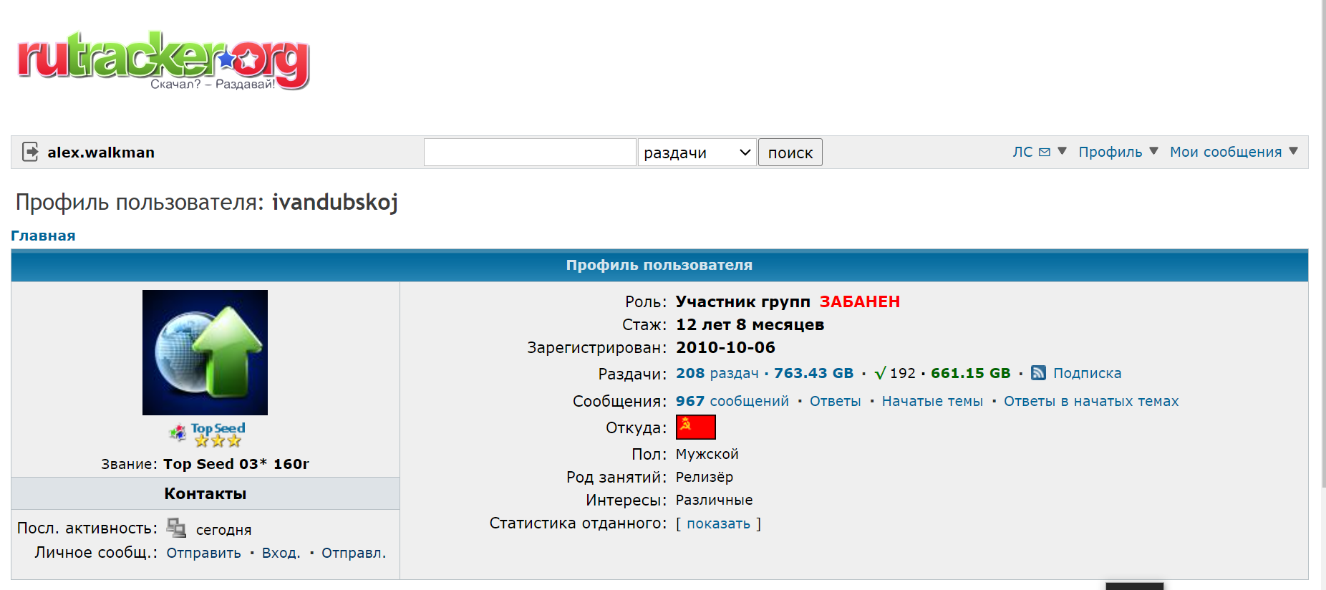Click the RSS subscription feed icon

1038,373
